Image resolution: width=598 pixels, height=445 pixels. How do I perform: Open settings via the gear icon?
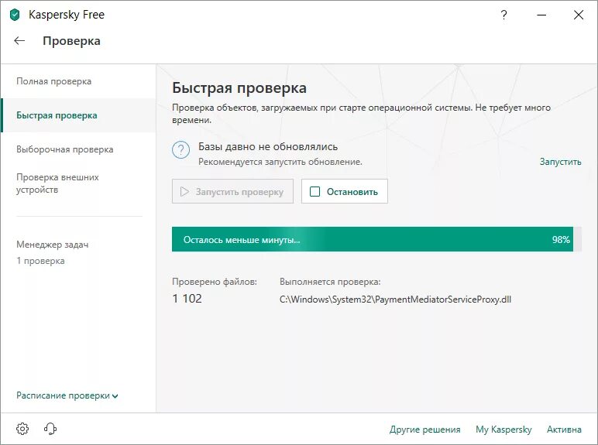tap(22, 429)
